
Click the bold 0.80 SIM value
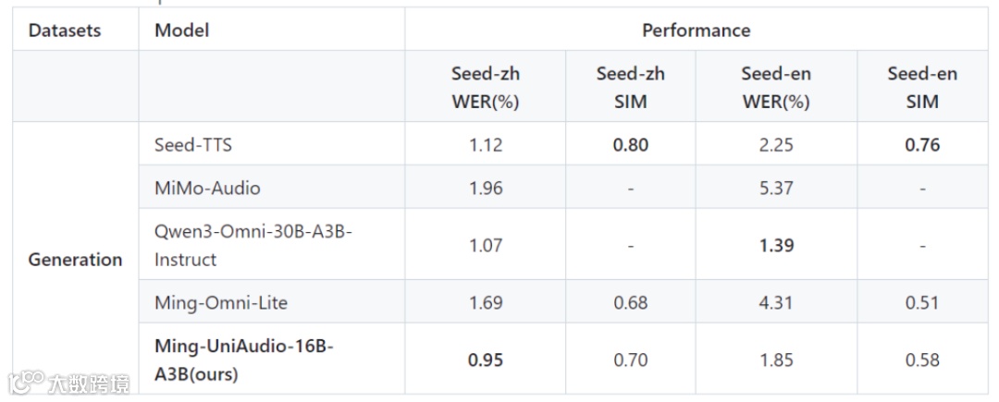(x=630, y=145)
